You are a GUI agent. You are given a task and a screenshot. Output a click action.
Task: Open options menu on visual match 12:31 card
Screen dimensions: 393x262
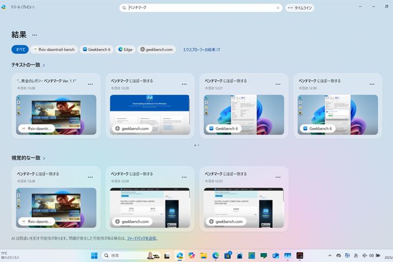[x=278, y=177]
